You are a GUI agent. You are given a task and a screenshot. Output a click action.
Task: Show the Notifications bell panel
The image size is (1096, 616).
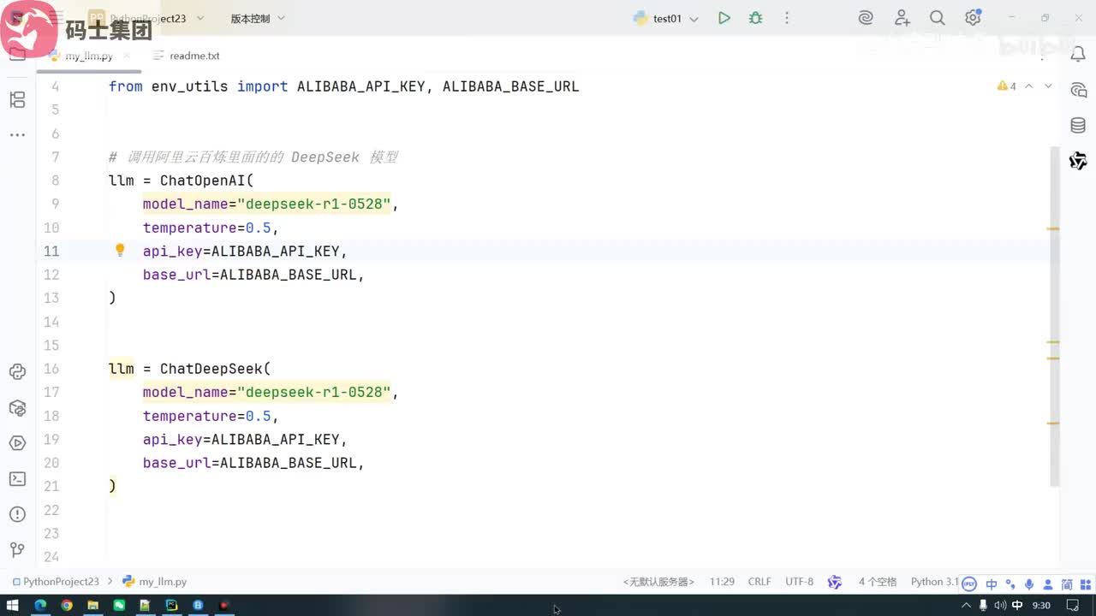pos(1078,54)
